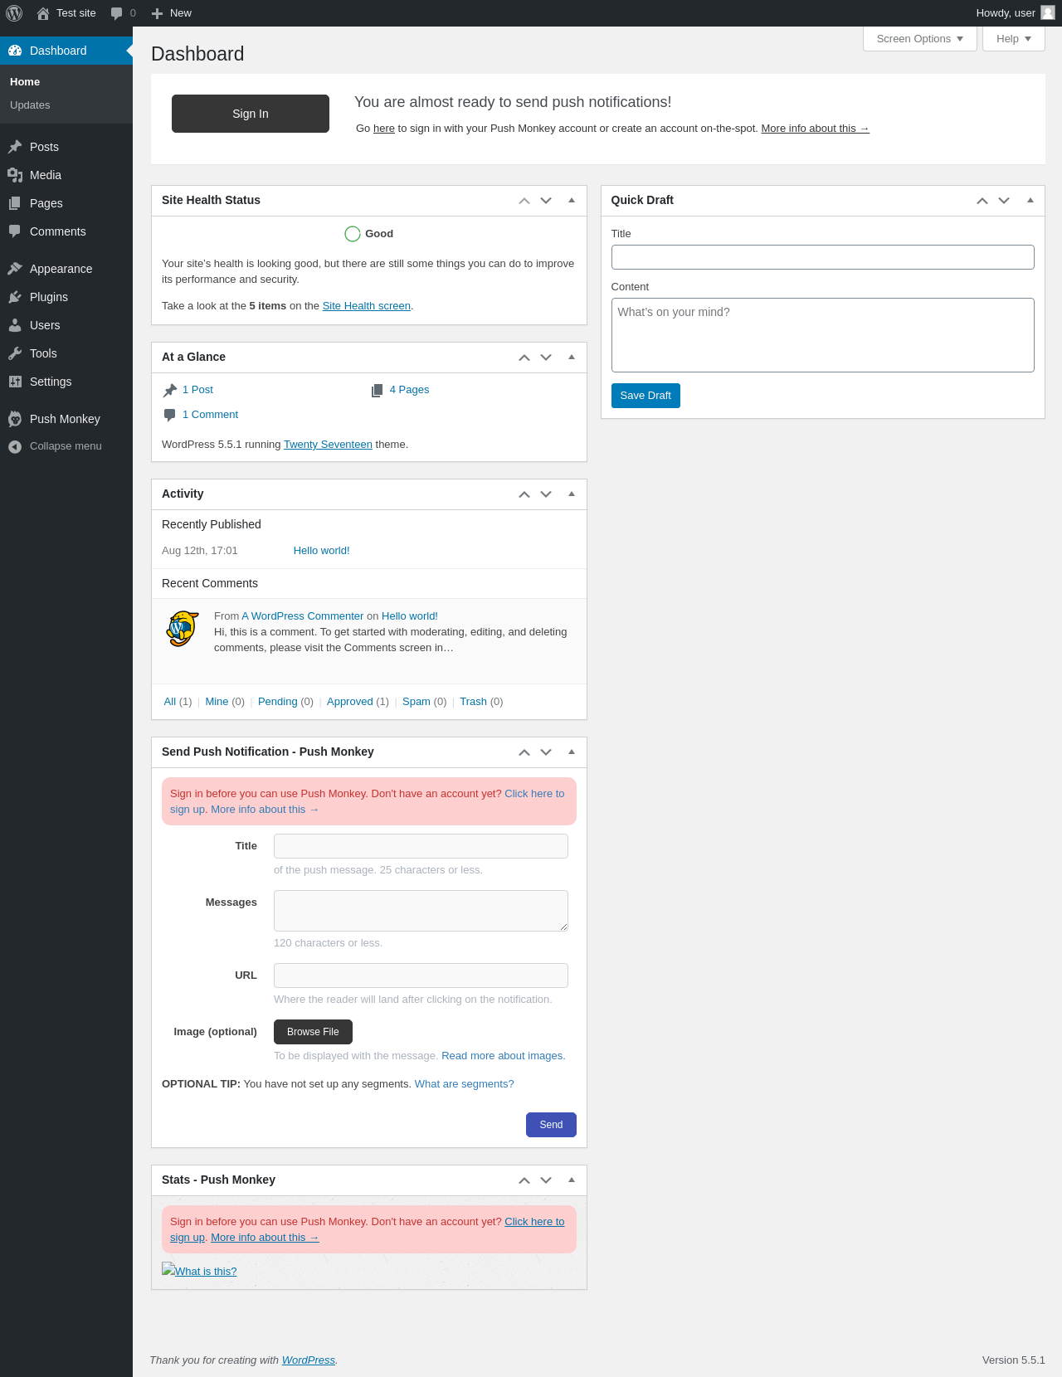The image size is (1062, 1377).
Task: Click the Browse File button
Action: click(x=313, y=1032)
